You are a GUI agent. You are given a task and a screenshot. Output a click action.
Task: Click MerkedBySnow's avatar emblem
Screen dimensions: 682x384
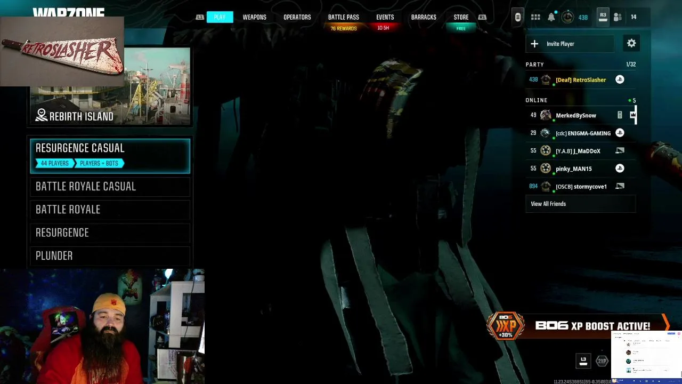tap(546, 115)
